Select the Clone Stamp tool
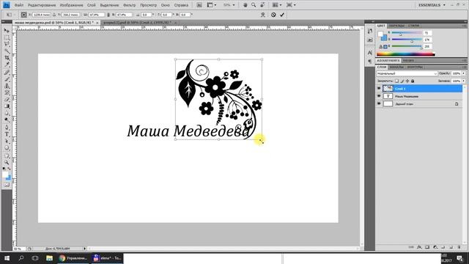 click(x=7, y=87)
